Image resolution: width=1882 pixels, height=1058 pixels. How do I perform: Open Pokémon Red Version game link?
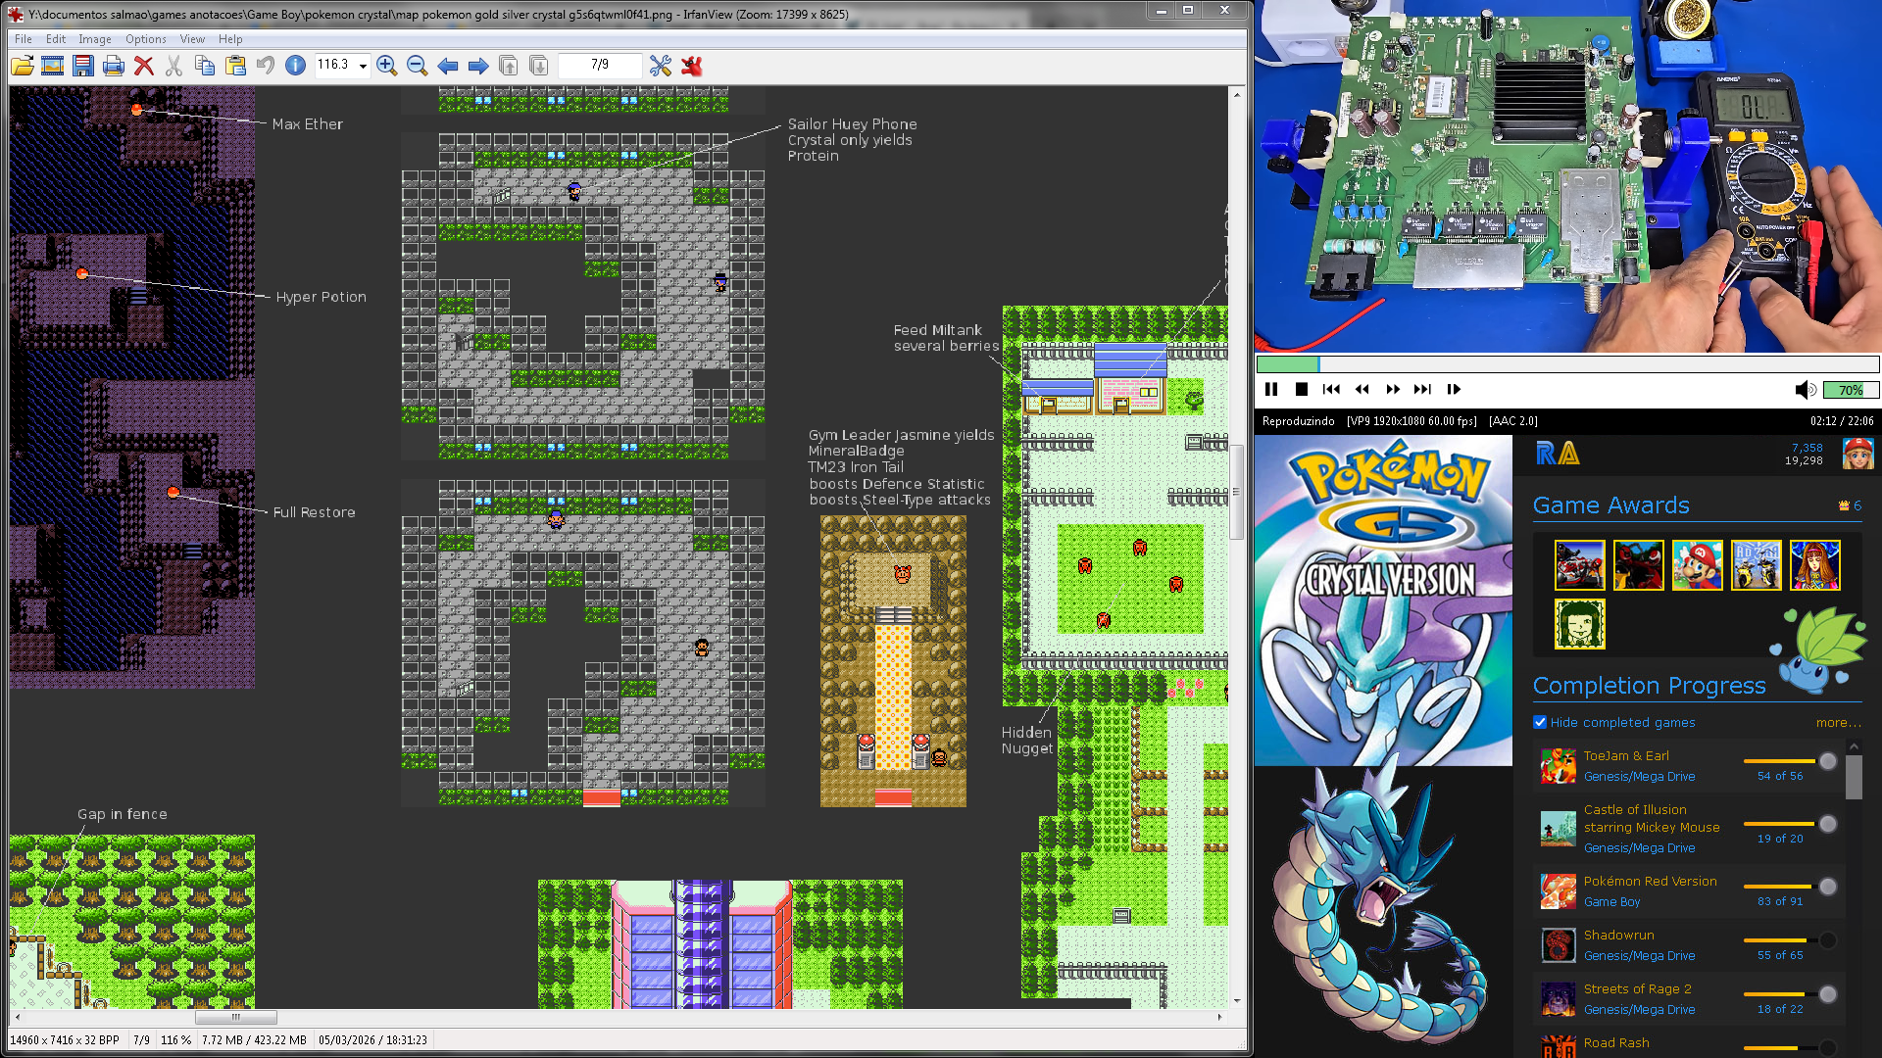tap(1650, 881)
